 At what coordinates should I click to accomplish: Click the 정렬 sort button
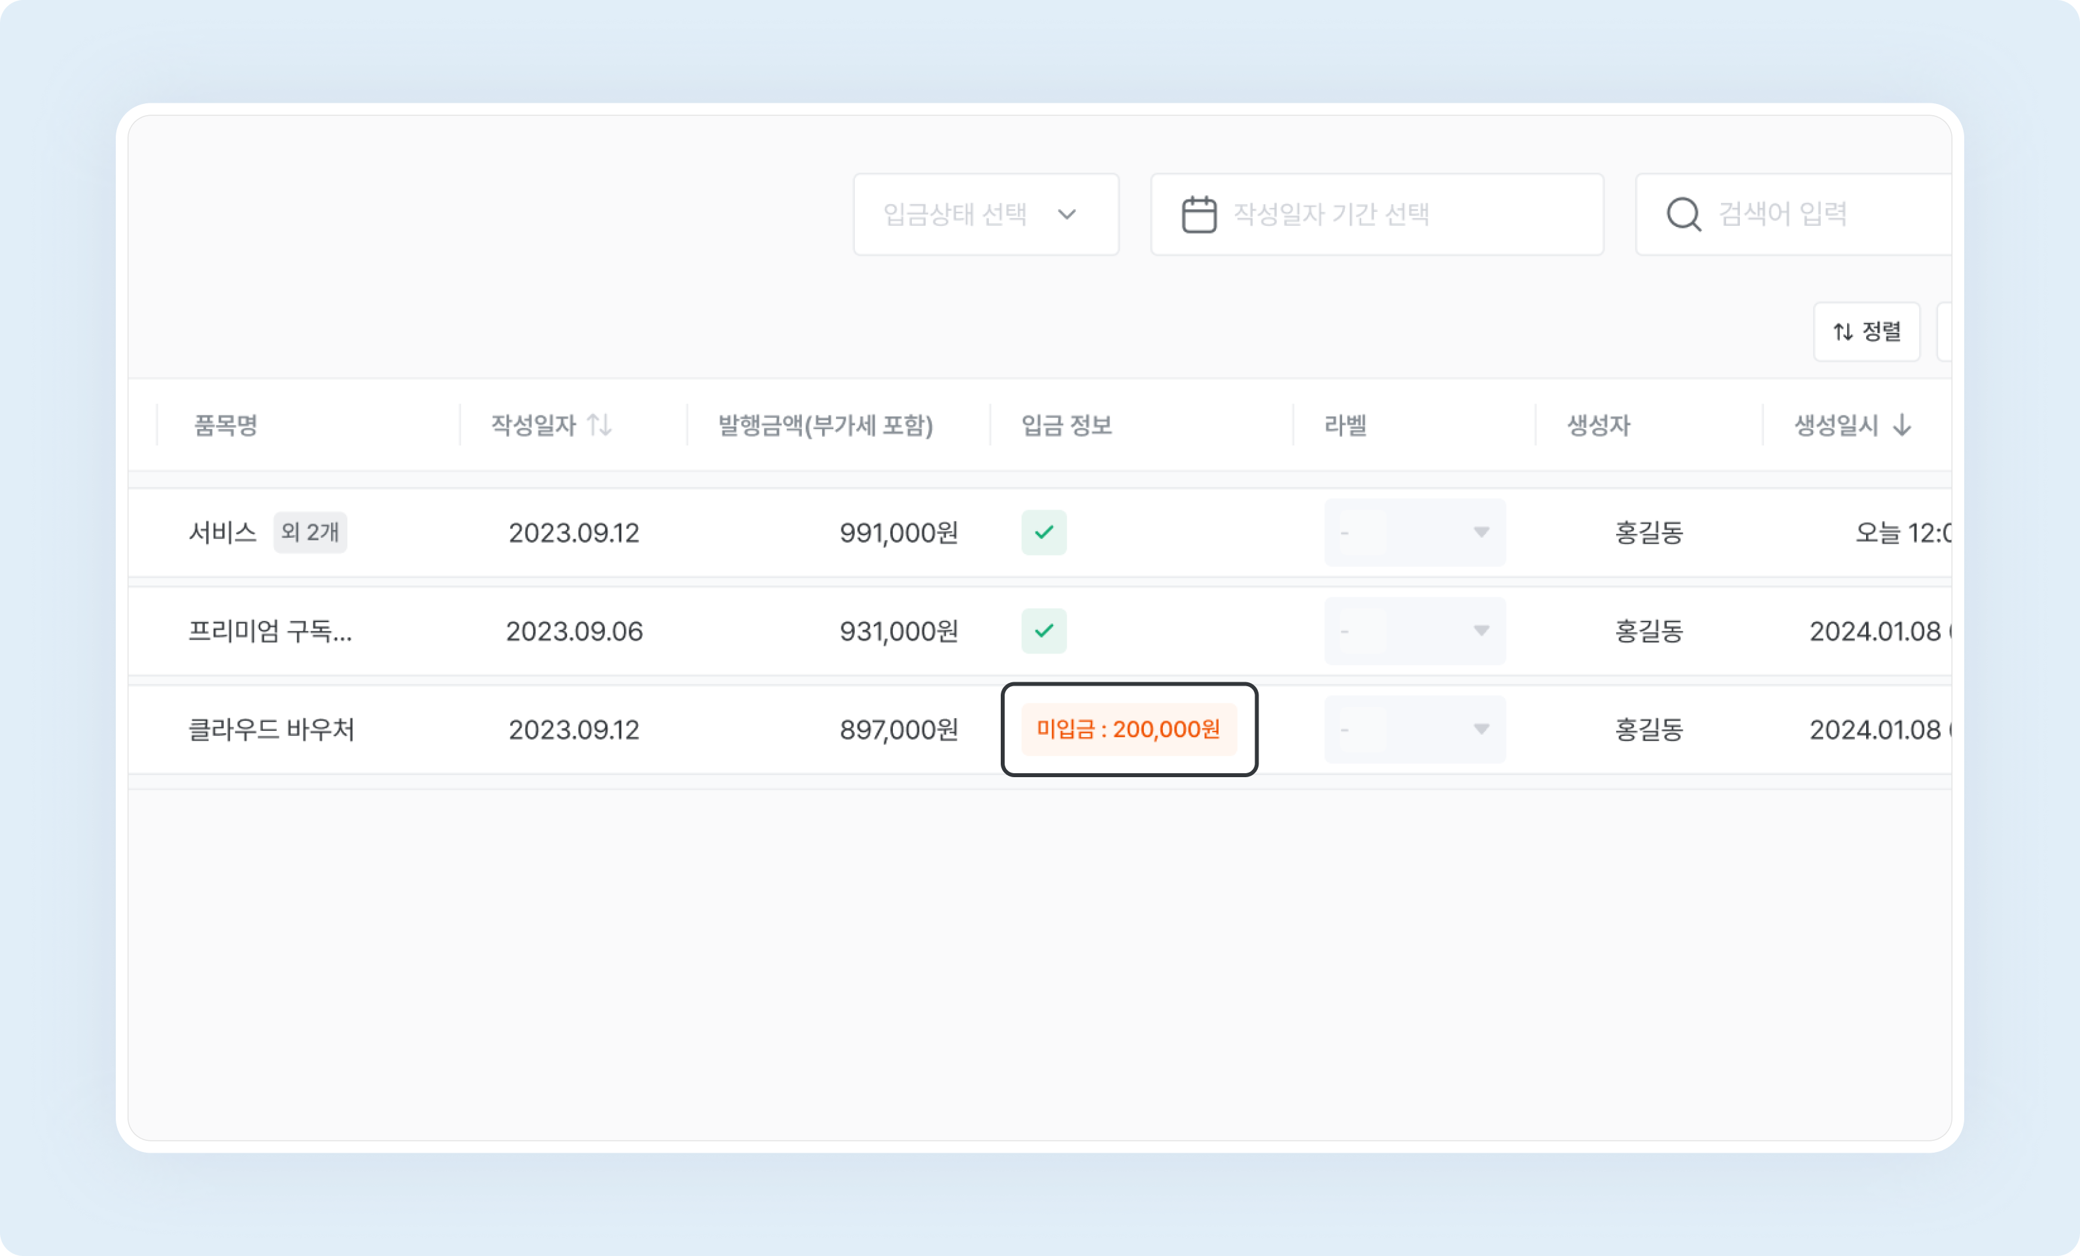[1867, 331]
